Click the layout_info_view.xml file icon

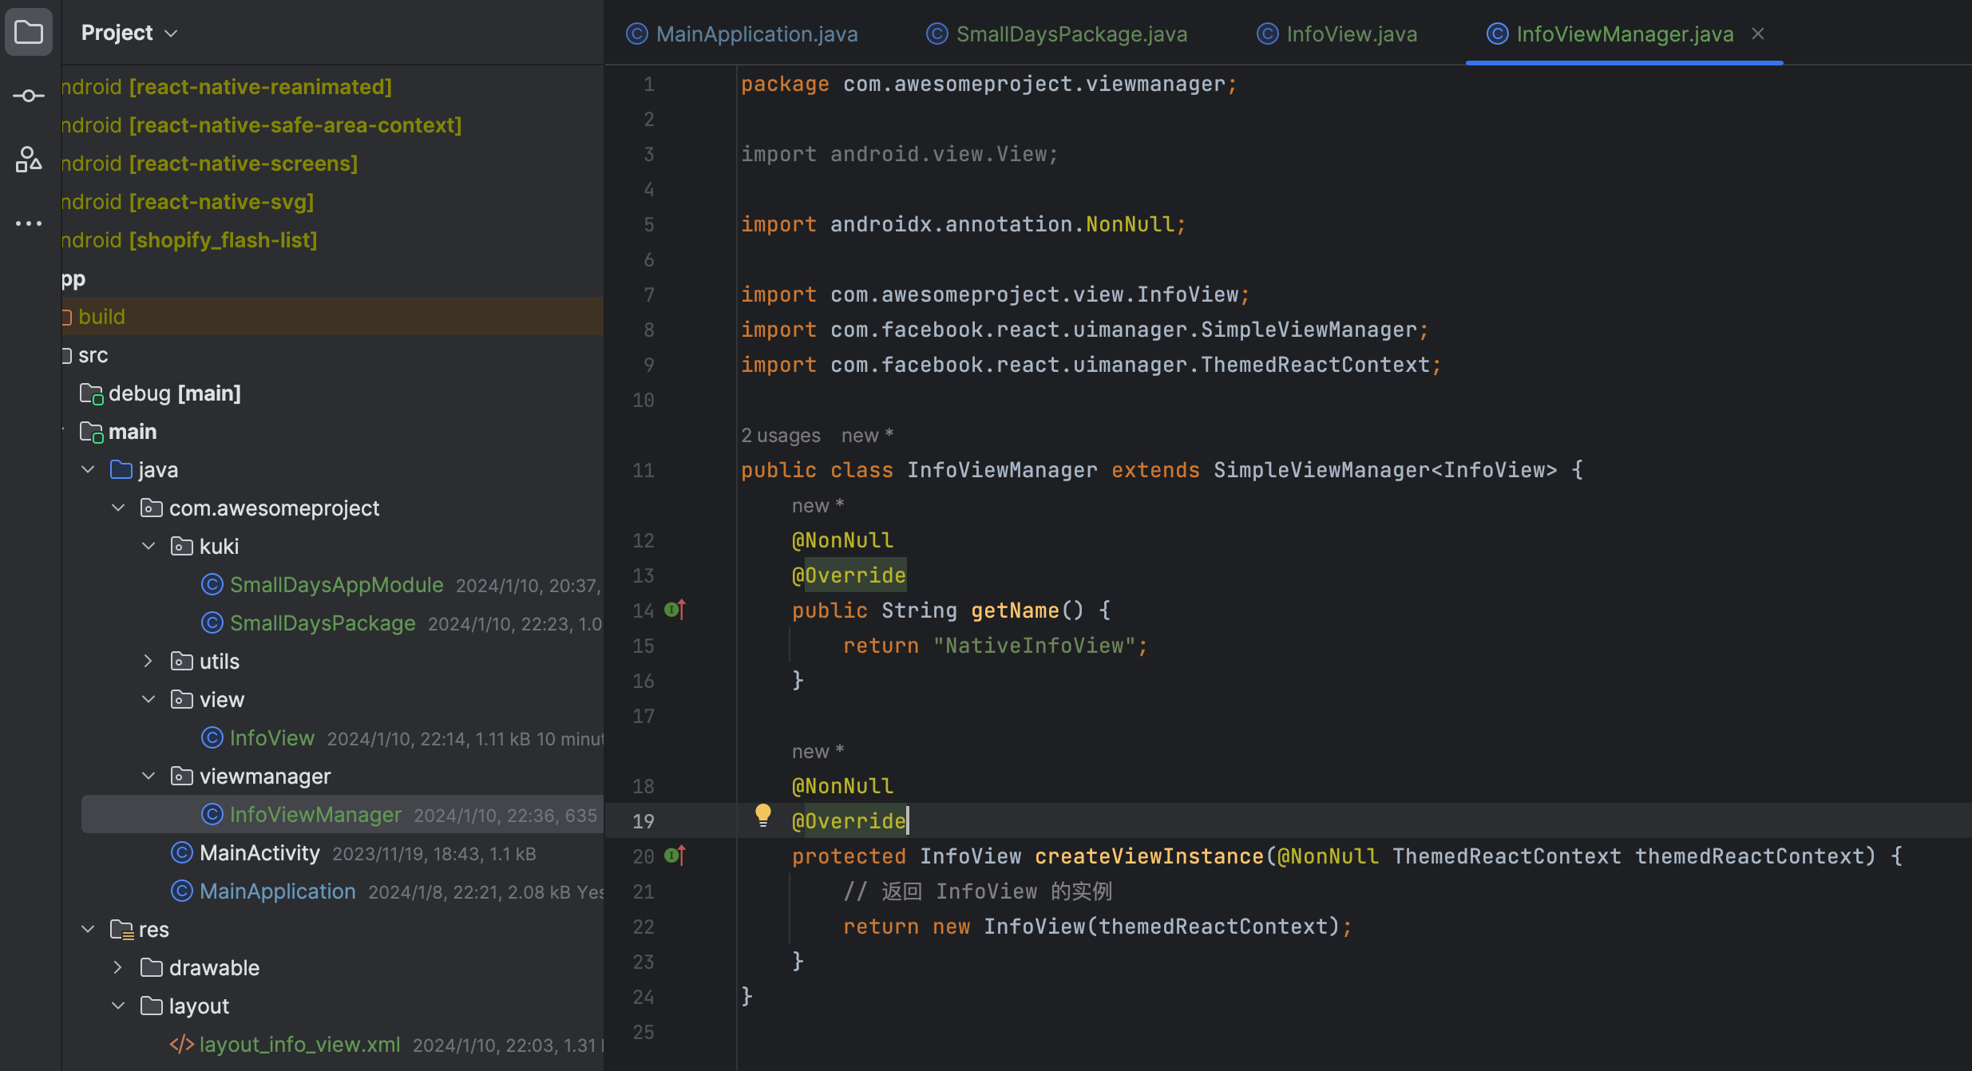coord(181,1045)
